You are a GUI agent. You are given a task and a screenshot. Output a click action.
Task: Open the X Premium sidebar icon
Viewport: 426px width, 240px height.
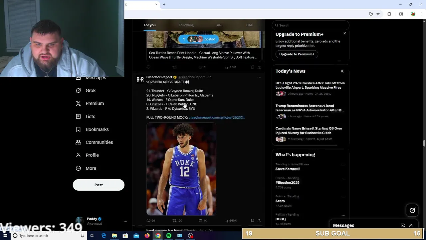tap(78, 103)
